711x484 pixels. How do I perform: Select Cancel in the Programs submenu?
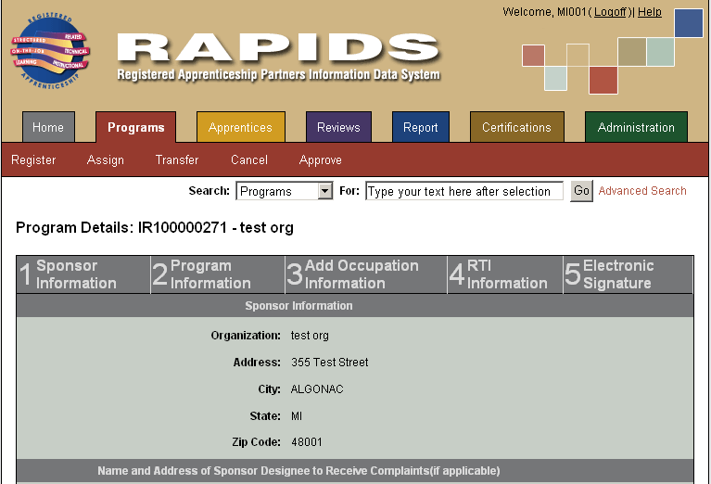pyautogui.click(x=249, y=160)
